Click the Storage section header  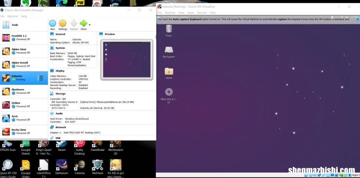pyautogui.click(x=60, y=94)
